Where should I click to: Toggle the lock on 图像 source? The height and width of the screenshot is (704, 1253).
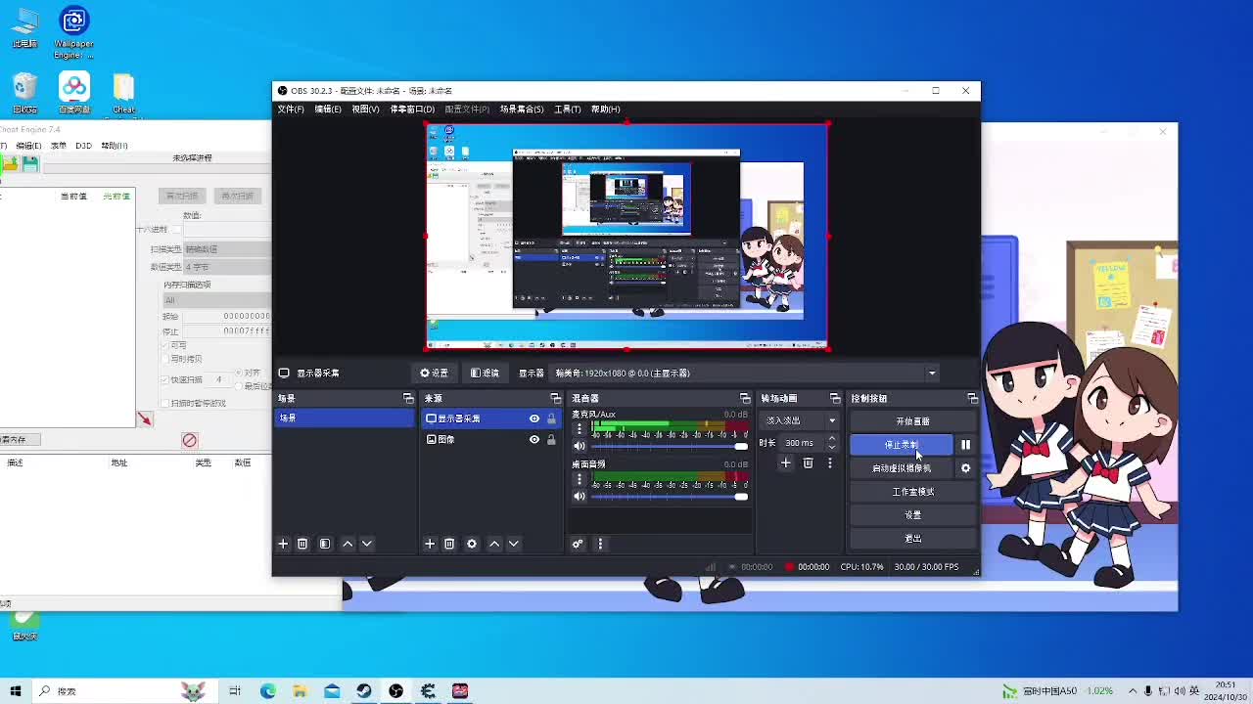(551, 440)
